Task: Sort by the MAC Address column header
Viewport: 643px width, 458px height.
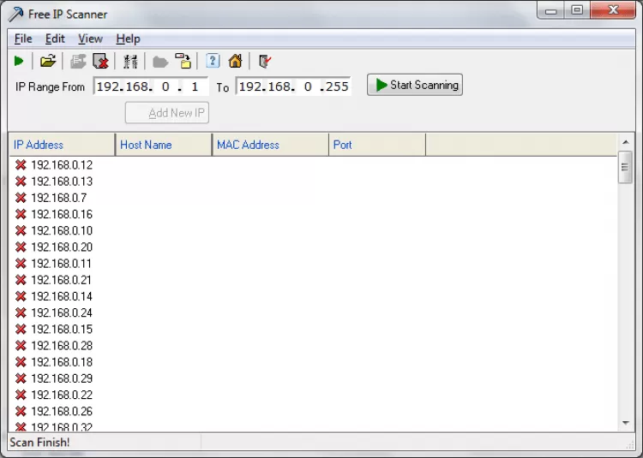Action: pos(271,145)
